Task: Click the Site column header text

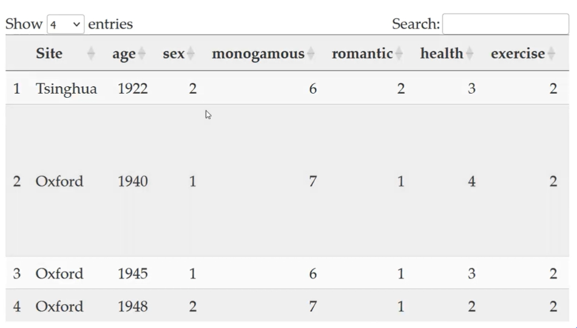Action: click(x=49, y=53)
